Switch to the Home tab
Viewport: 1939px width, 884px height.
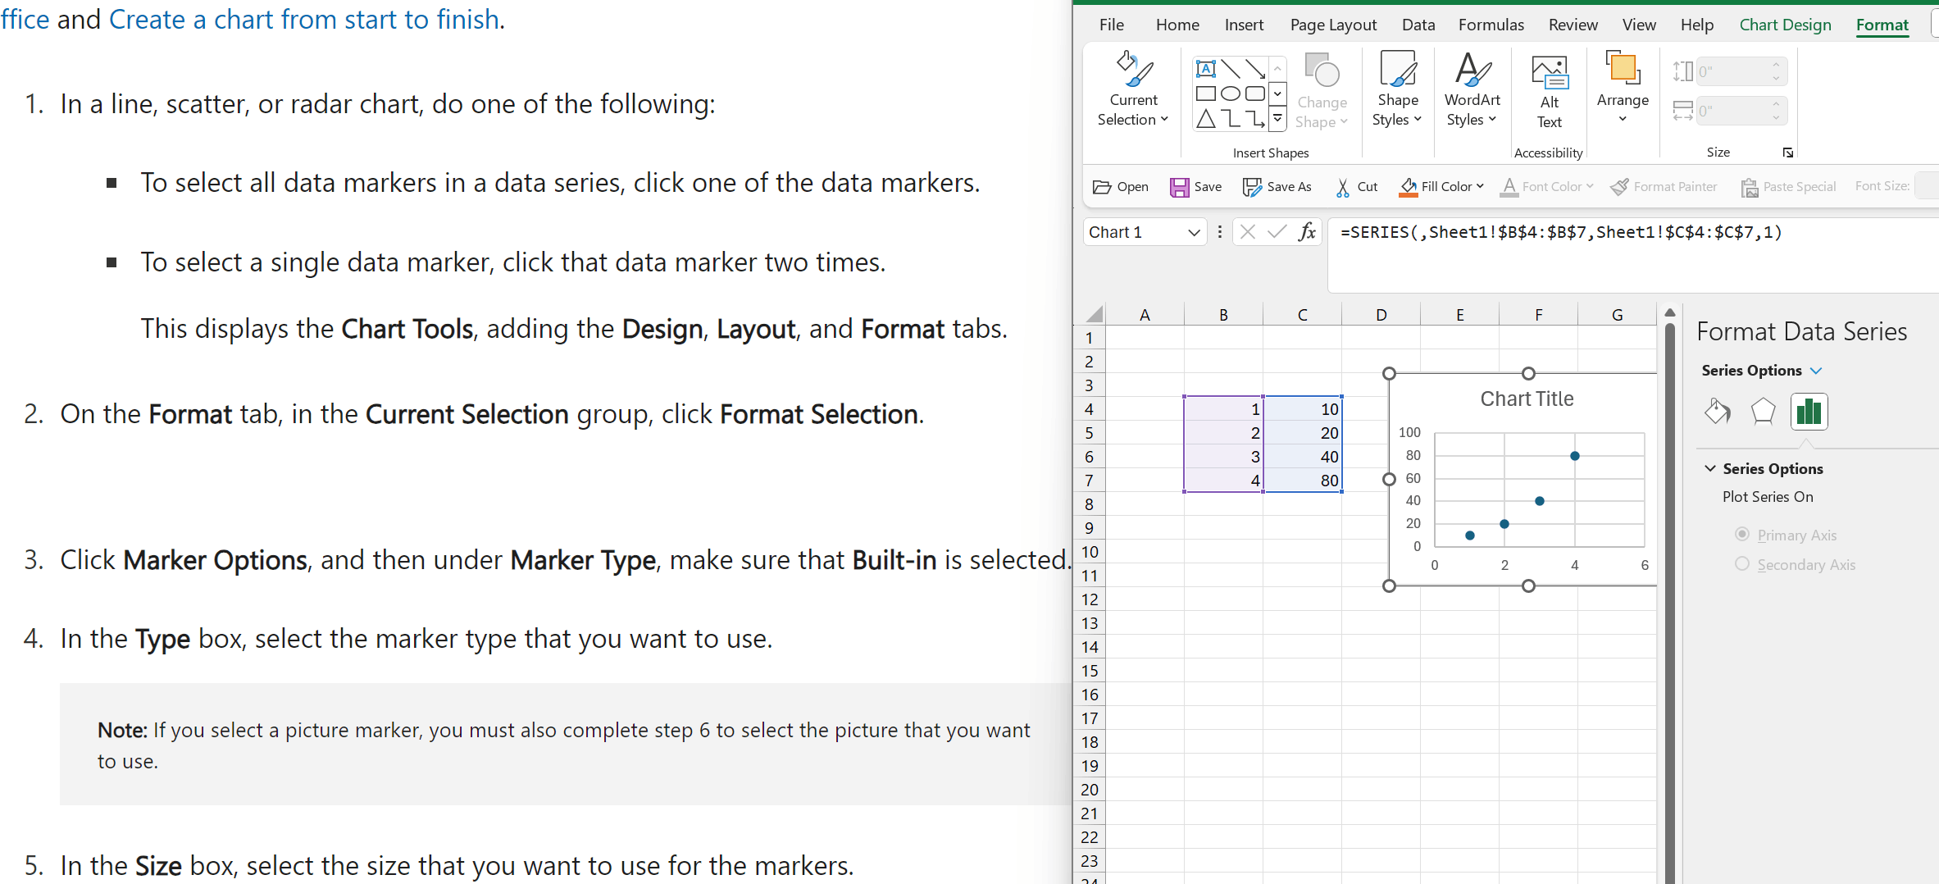pyautogui.click(x=1177, y=25)
